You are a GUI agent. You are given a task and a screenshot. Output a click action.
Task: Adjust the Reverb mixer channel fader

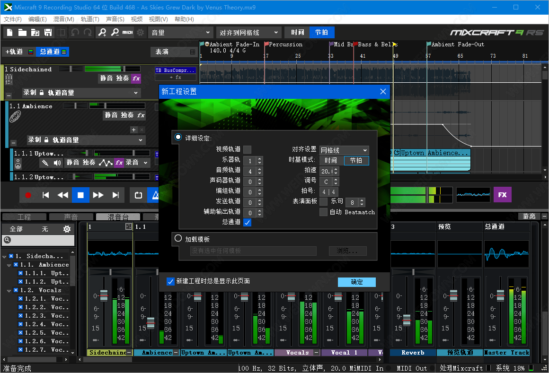(407, 320)
